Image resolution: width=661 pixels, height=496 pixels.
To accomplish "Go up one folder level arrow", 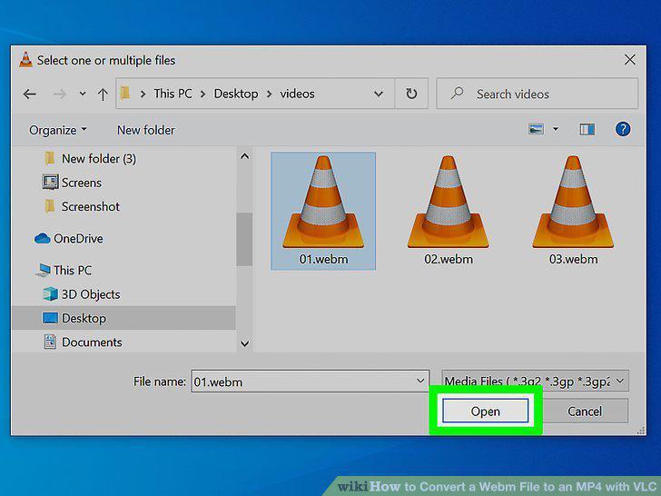I will (103, 94).
